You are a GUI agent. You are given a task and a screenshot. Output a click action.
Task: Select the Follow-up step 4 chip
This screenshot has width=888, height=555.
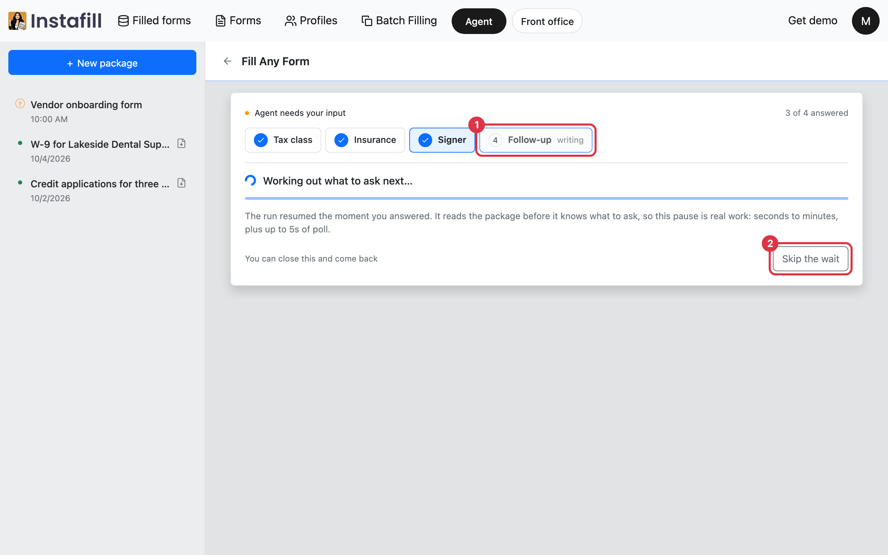(x=536, y=140)
